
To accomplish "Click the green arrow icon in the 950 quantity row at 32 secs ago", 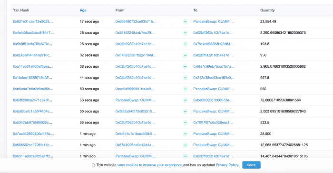I will pyautogui.click(x=185, y=55).
